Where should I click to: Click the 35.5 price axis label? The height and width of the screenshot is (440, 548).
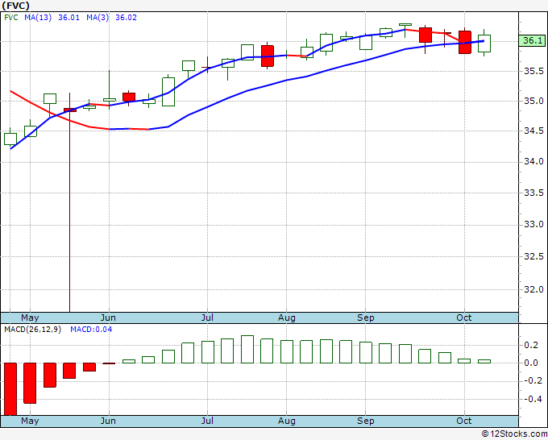533,71
